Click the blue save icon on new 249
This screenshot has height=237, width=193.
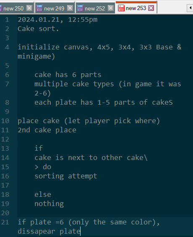pyautogui.click(x=39, y=8)
